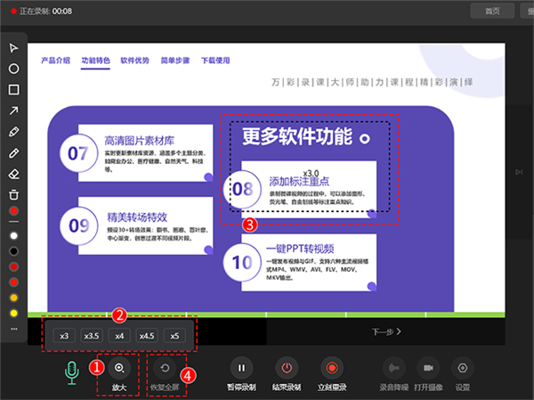Screen dimensions: 534x400
Task: Select the arrow cursor tool
Action: click(14, 47)
